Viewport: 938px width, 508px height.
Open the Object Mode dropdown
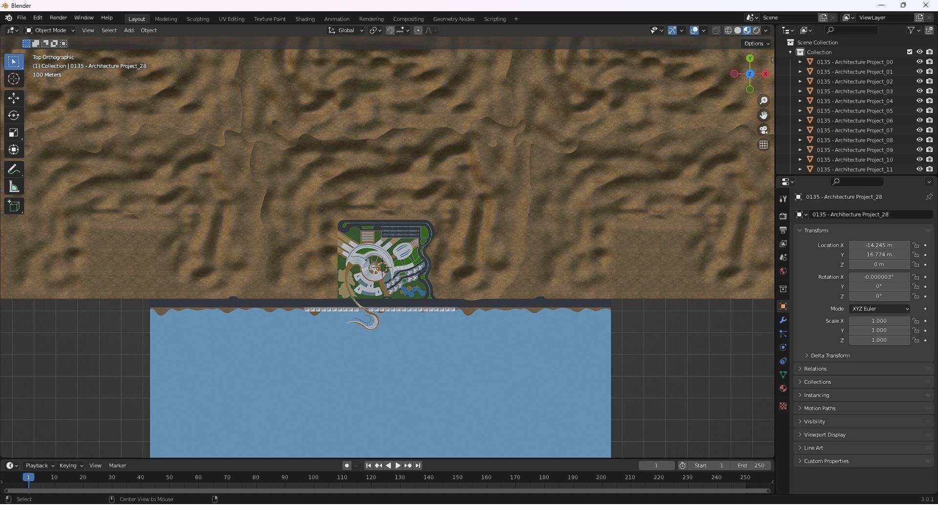pyautogui.click(x=50, y=30)
